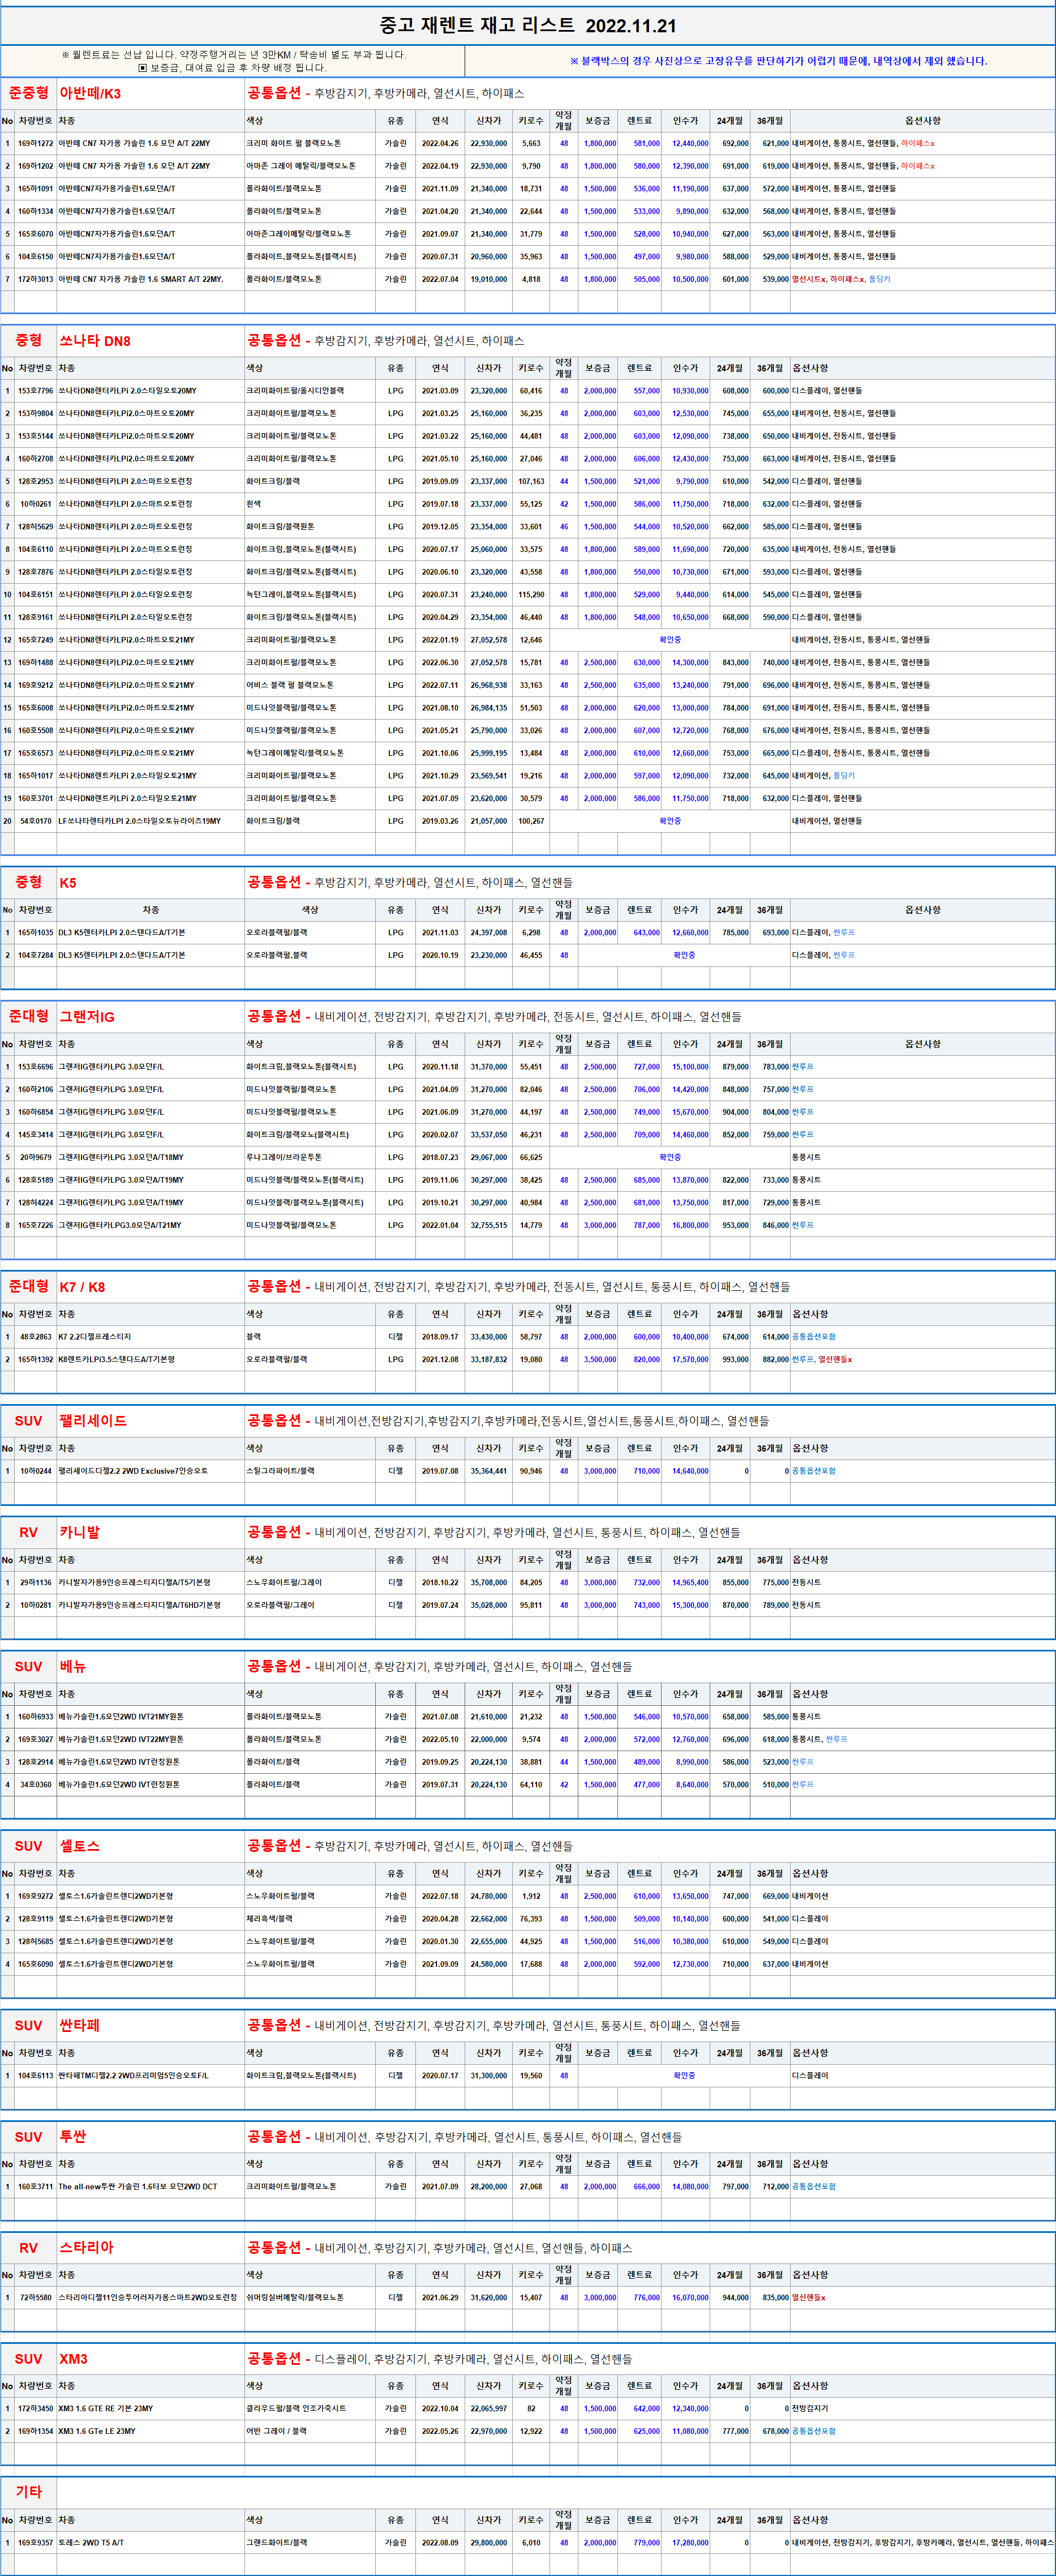
Task: Click the '베뉴' section heading
Action: [72, 1666]
